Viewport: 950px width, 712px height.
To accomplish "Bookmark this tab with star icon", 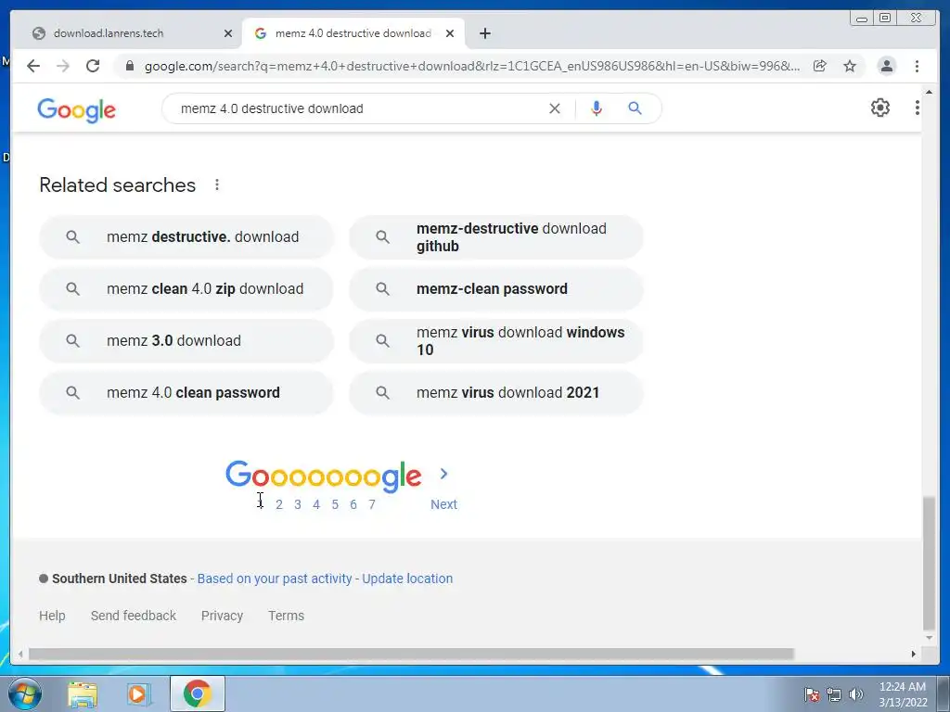I will tap(850, 66).
